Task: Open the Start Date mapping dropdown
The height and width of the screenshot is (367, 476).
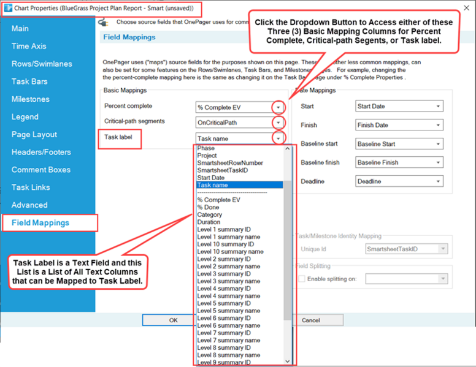Action: (438, 106)
